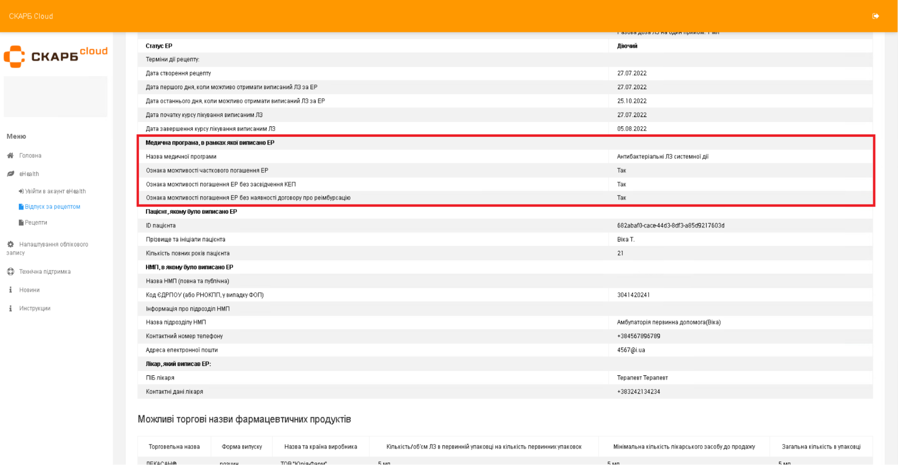This screenshot has height=465, width=898.
Task: Click the file icon beside Рецепти
Action: click(x=21, y=223)
